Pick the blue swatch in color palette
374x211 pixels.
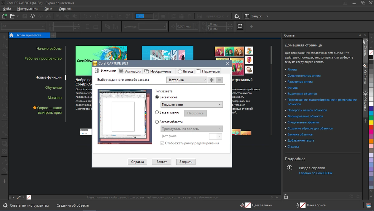(x=371, y=108)
